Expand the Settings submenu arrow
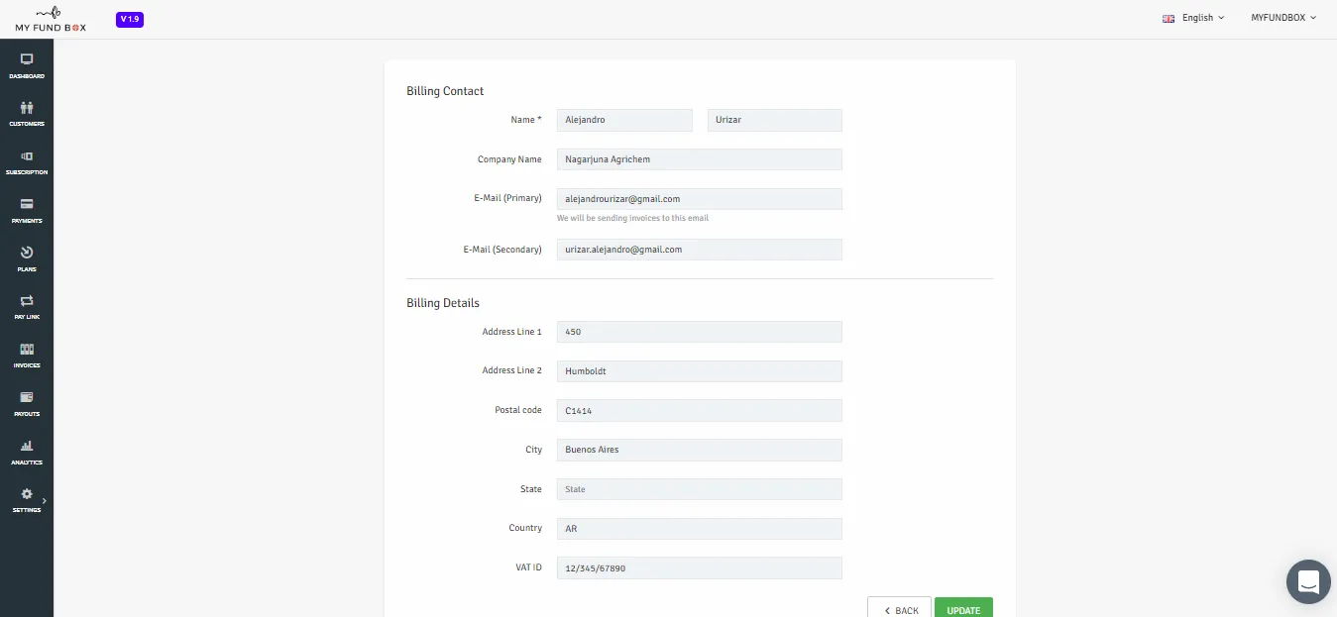 [x=44, y=500]
